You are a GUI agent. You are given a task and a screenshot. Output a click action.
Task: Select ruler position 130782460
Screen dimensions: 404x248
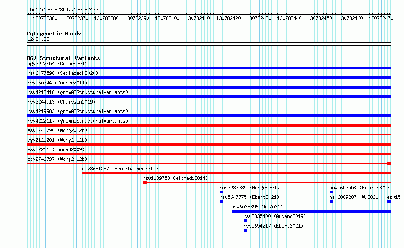pyautogui.click(x=350, y=18)
